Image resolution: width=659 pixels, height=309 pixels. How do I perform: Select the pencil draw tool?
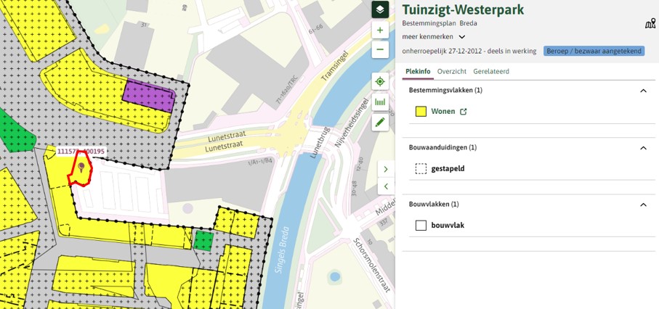pyautogui.click(x=380, y=122)
